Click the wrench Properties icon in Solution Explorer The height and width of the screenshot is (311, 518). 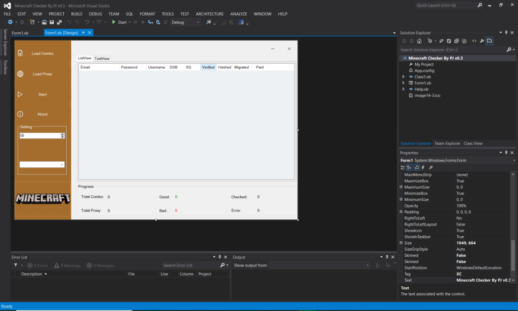(482, 41)
